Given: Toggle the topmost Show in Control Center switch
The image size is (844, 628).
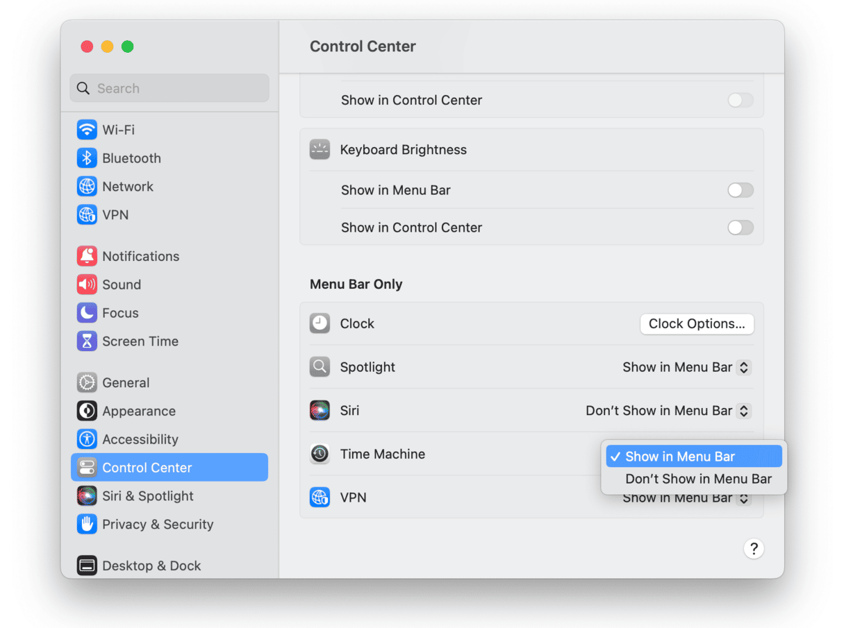Looking at the screenshot, I should (740, 100).
